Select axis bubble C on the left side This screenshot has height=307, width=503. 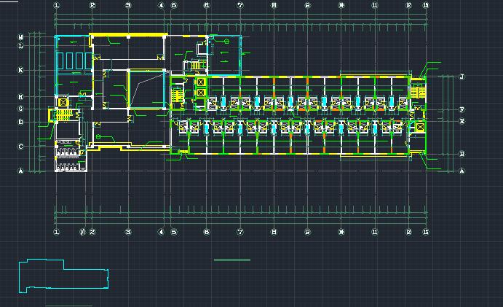click(x=21, y=147)
